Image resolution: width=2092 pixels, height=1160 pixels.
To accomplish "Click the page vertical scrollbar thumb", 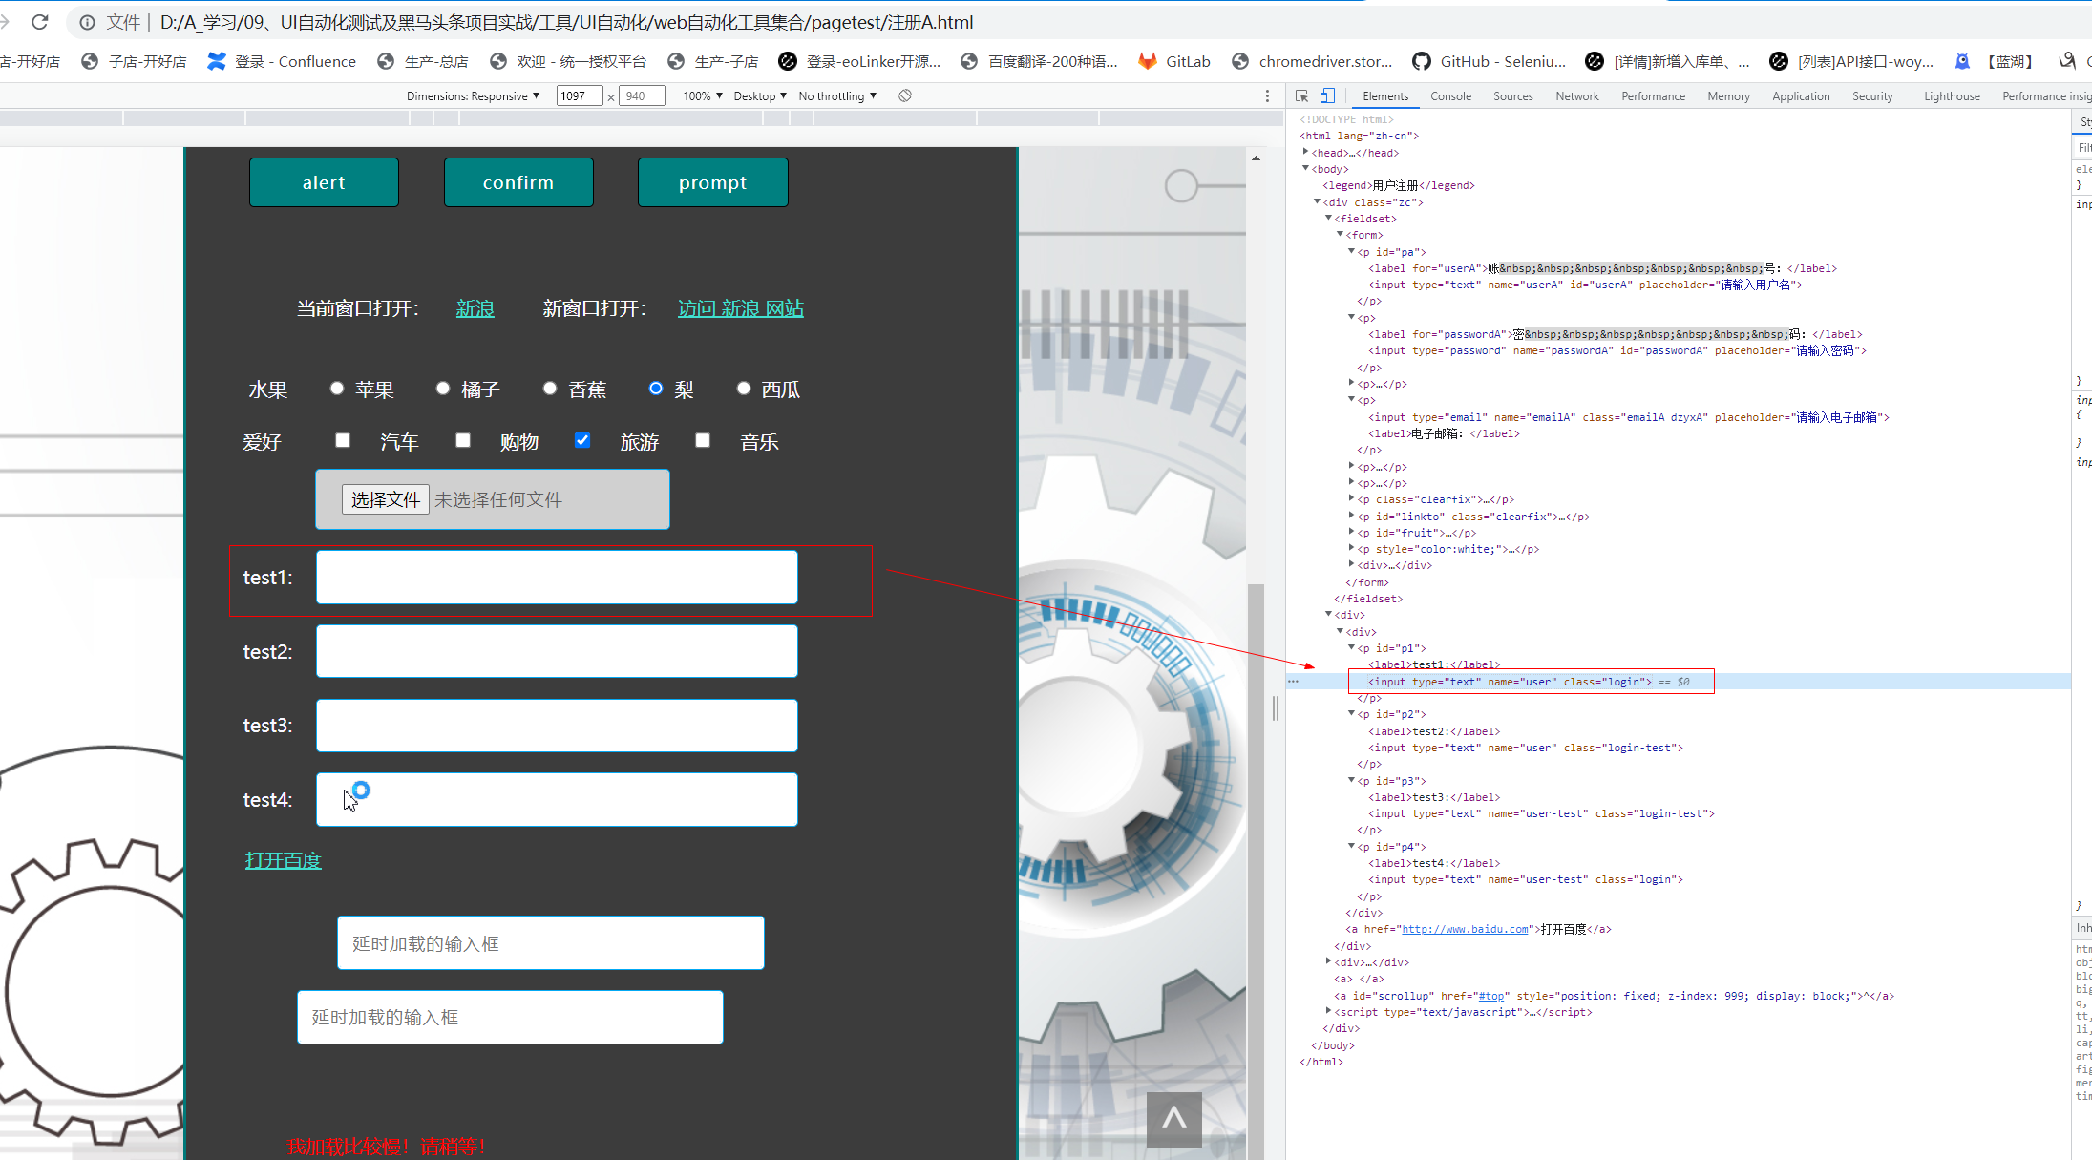I will pyautogui.click(x=1256, y=859).
